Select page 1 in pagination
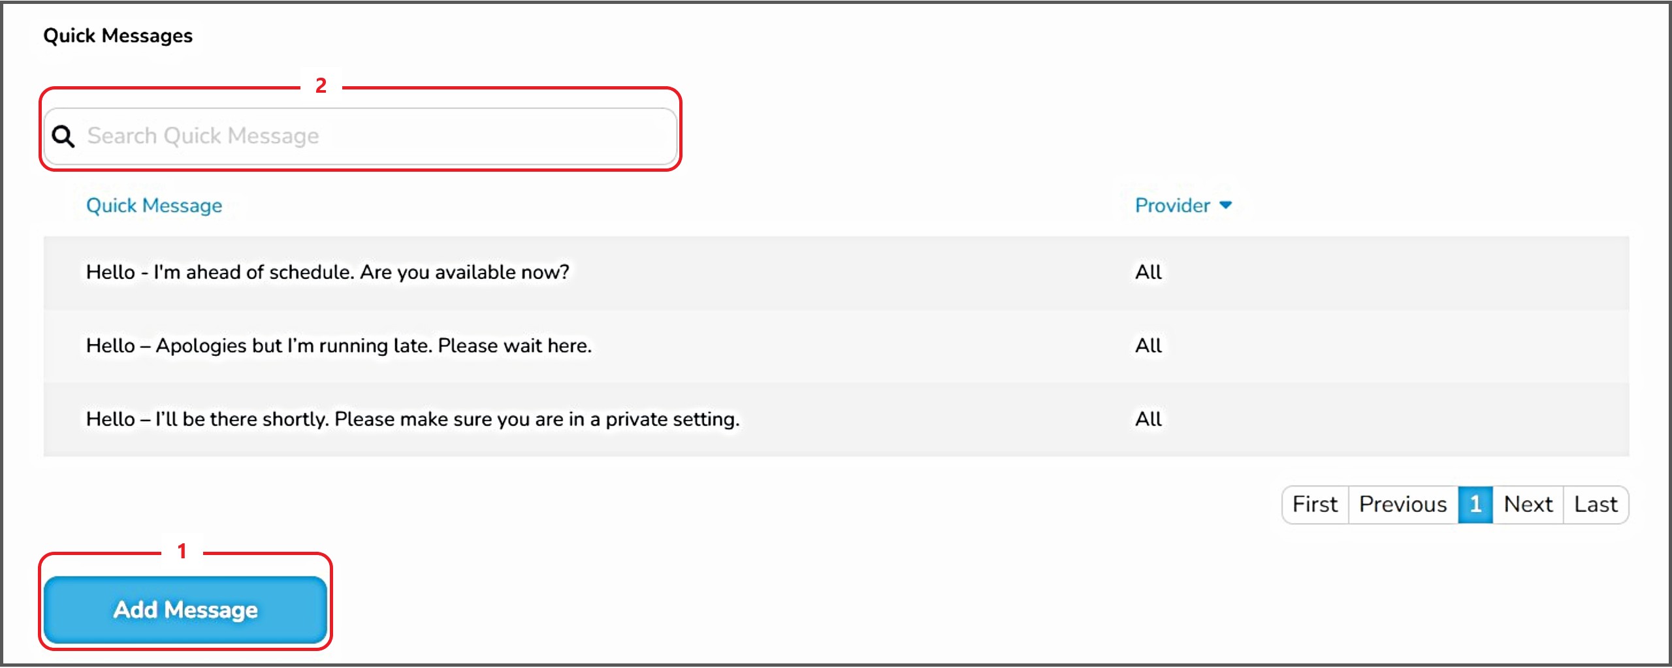Viewport: 1672px width, 668px height. [x=1475, y=505]
